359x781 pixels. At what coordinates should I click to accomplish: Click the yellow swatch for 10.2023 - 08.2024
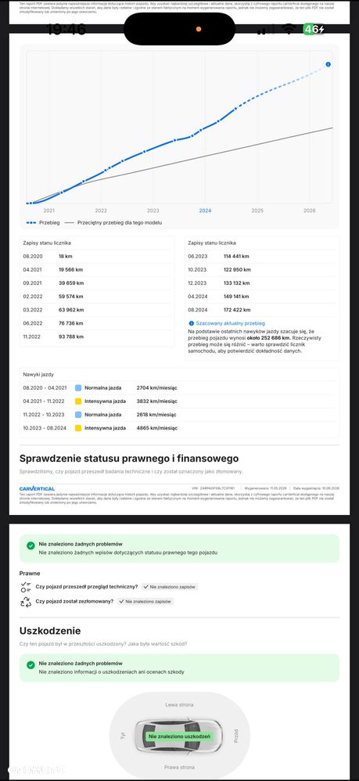[78, 428]
